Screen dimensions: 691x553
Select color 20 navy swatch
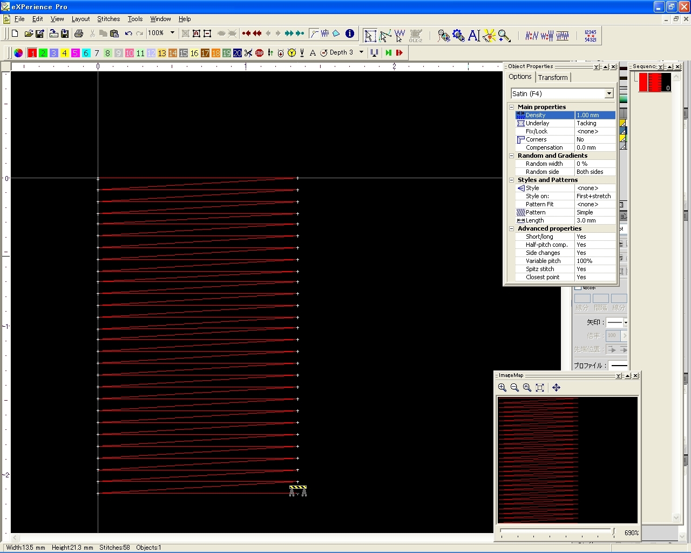coord(238,53)
